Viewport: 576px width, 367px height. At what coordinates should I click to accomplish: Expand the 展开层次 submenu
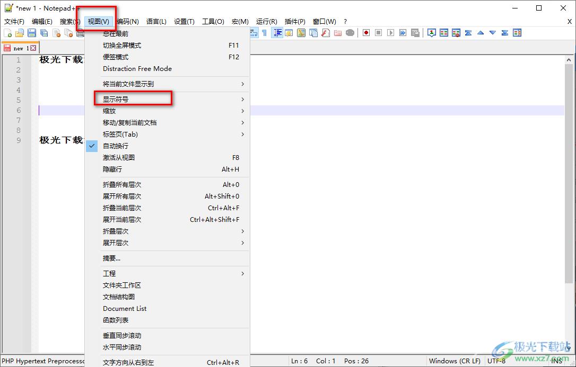167,243
